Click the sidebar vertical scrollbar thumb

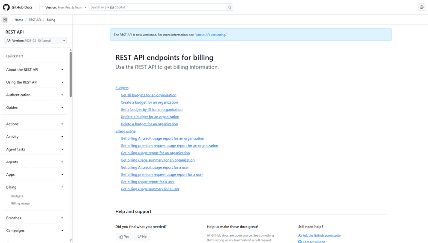(71, 74)
